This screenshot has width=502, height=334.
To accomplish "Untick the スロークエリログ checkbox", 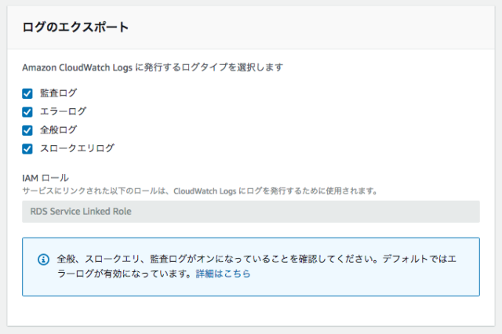I will coord(27,149).
